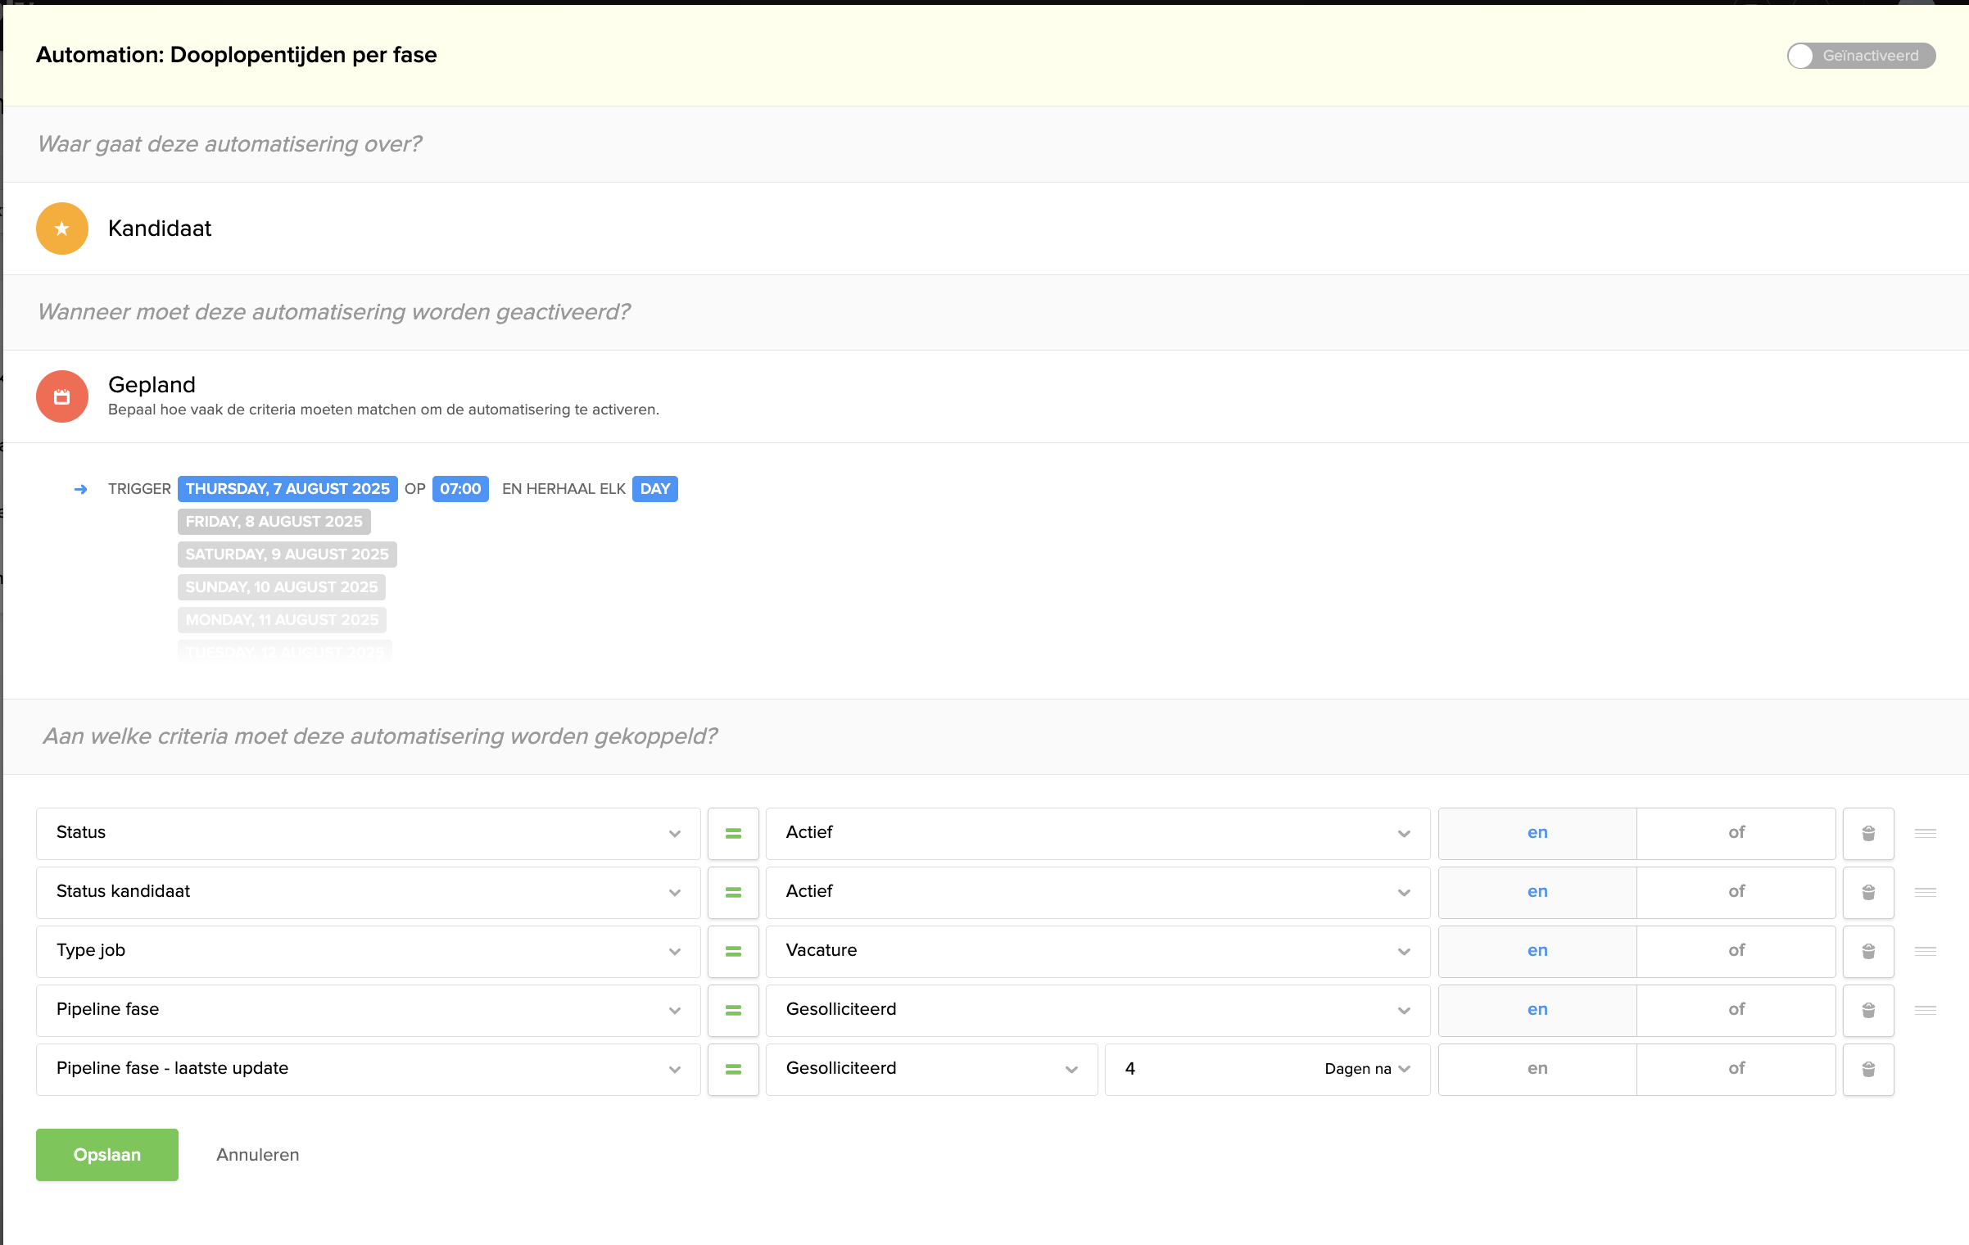The image size is (1969, 1245).
Task: Open the Pipeline fase field dropdown
Action: click(369, 1010)
